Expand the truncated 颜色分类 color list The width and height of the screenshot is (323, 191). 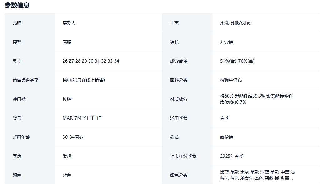click(289, 179)
